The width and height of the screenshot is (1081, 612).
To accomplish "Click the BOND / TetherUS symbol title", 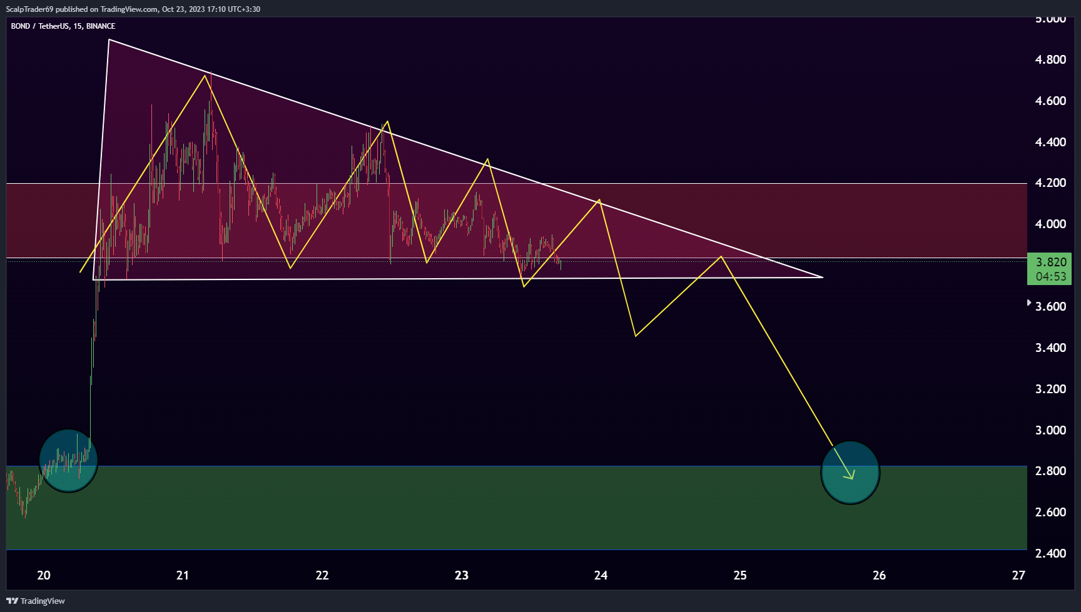I will pyautogui.click(x=63, y=26).
